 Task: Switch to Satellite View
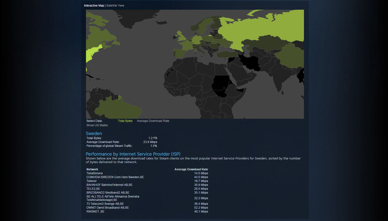[x=115, y=5]
